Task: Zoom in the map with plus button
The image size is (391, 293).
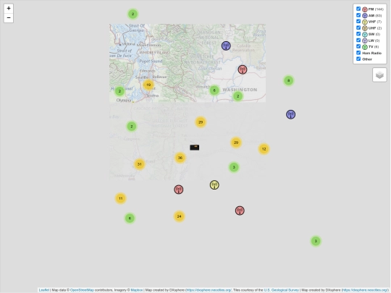Action: pyautogui.click(x=9, y=9)
